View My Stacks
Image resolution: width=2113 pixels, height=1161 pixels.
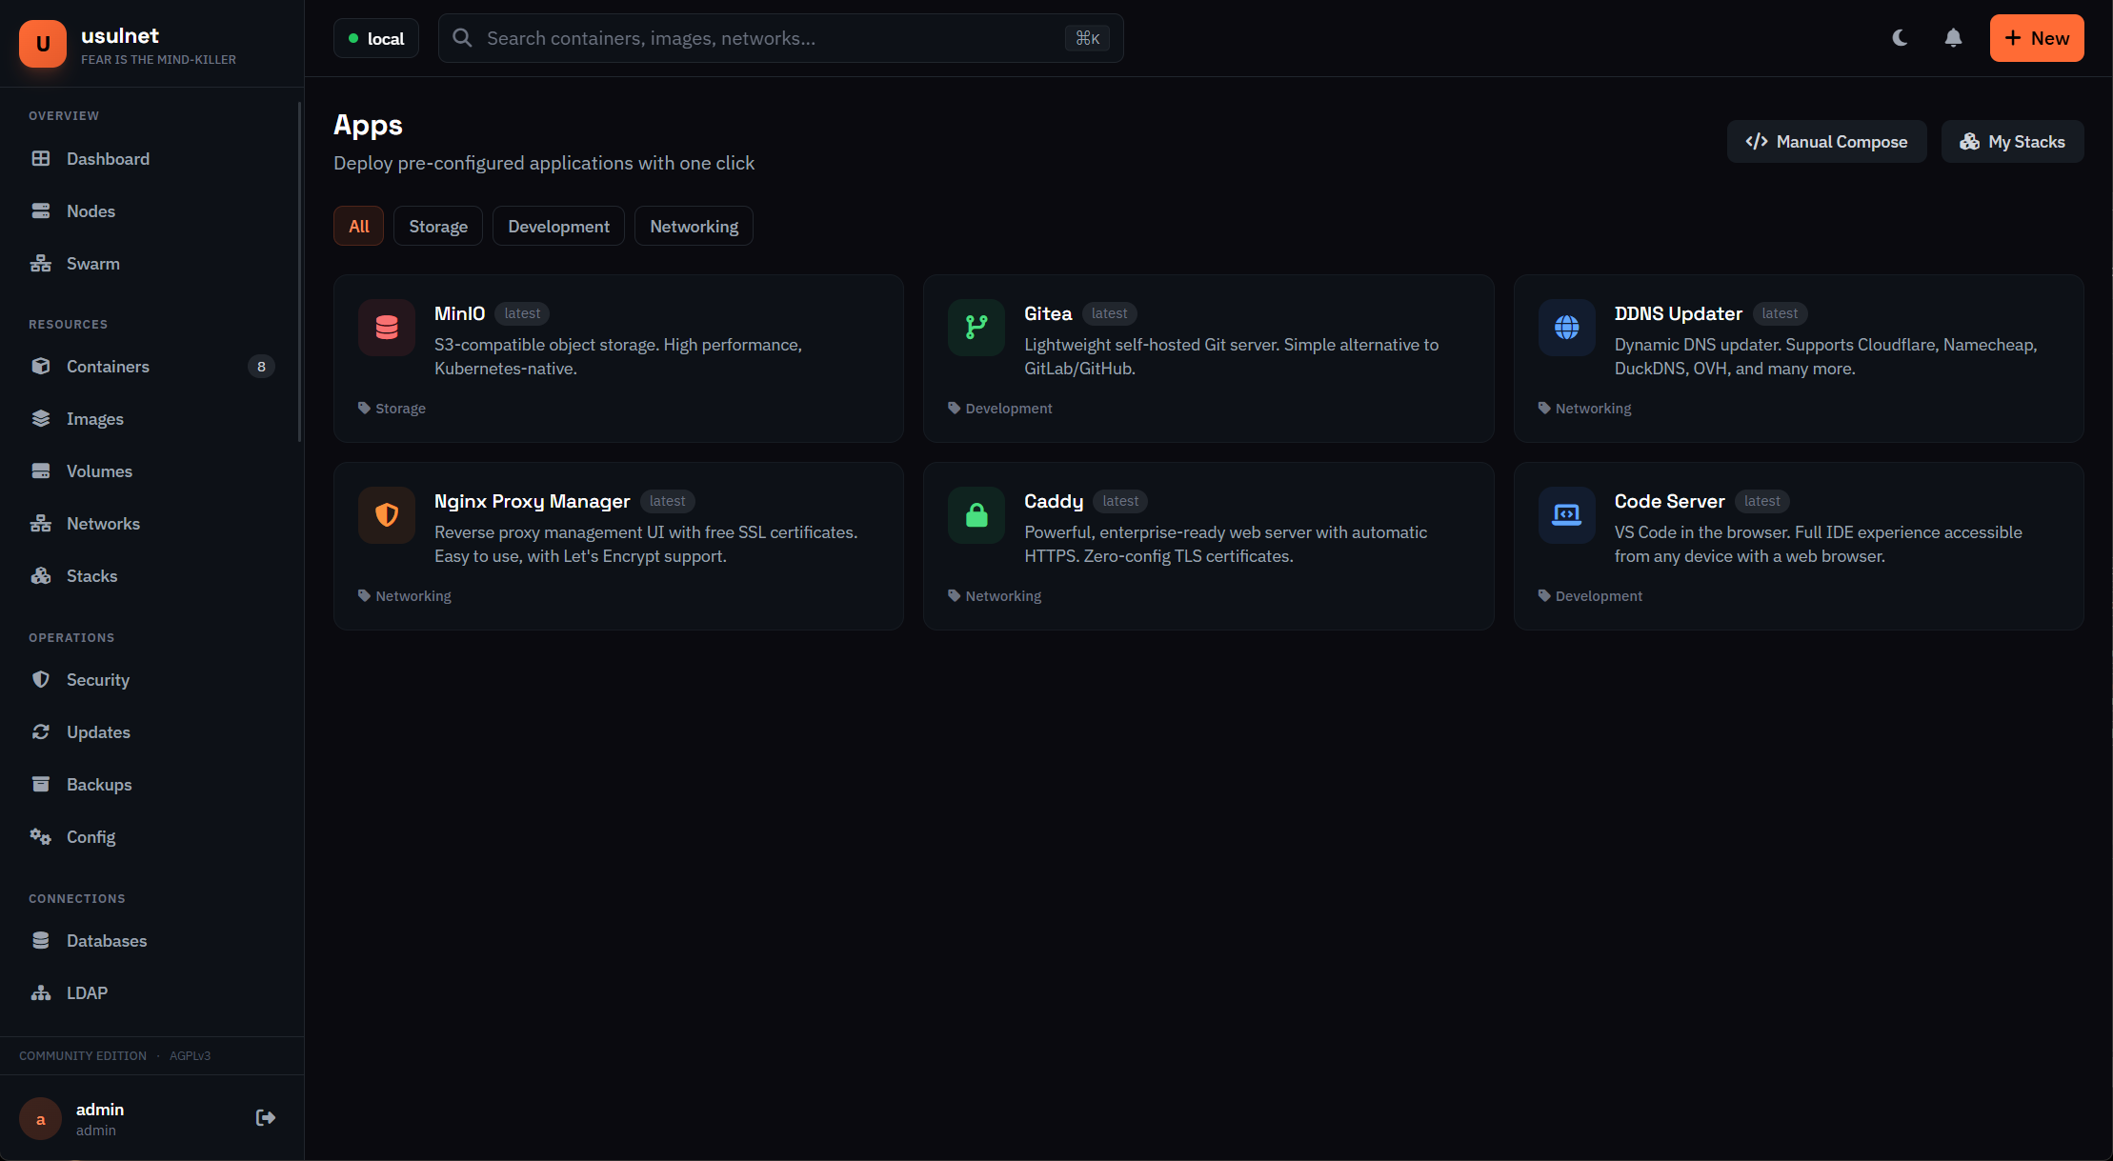pyautogui.click(x=2012, y=141)
